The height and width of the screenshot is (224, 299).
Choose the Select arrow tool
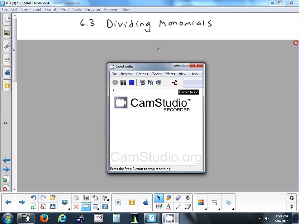pyautogui.click(x=159, y=198)
